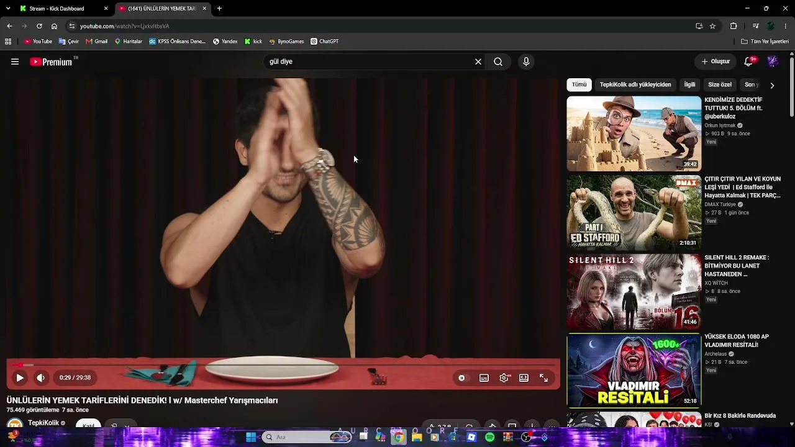The width and height of the screenshot is (795, 447).
Task: Open the Haritalar bookmark
Action: [x=129, y=42]
